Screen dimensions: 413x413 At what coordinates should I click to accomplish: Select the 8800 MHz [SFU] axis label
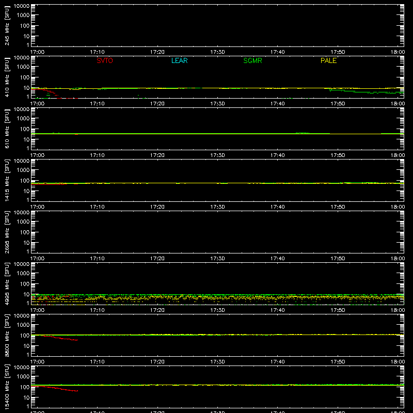[7, 335]
